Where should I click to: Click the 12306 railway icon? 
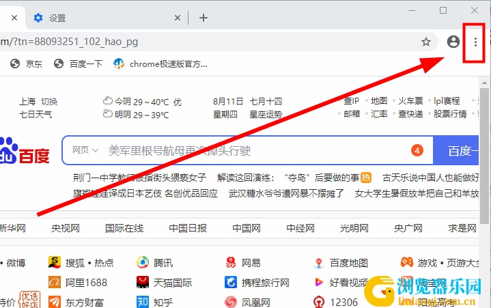pos(319,302)
